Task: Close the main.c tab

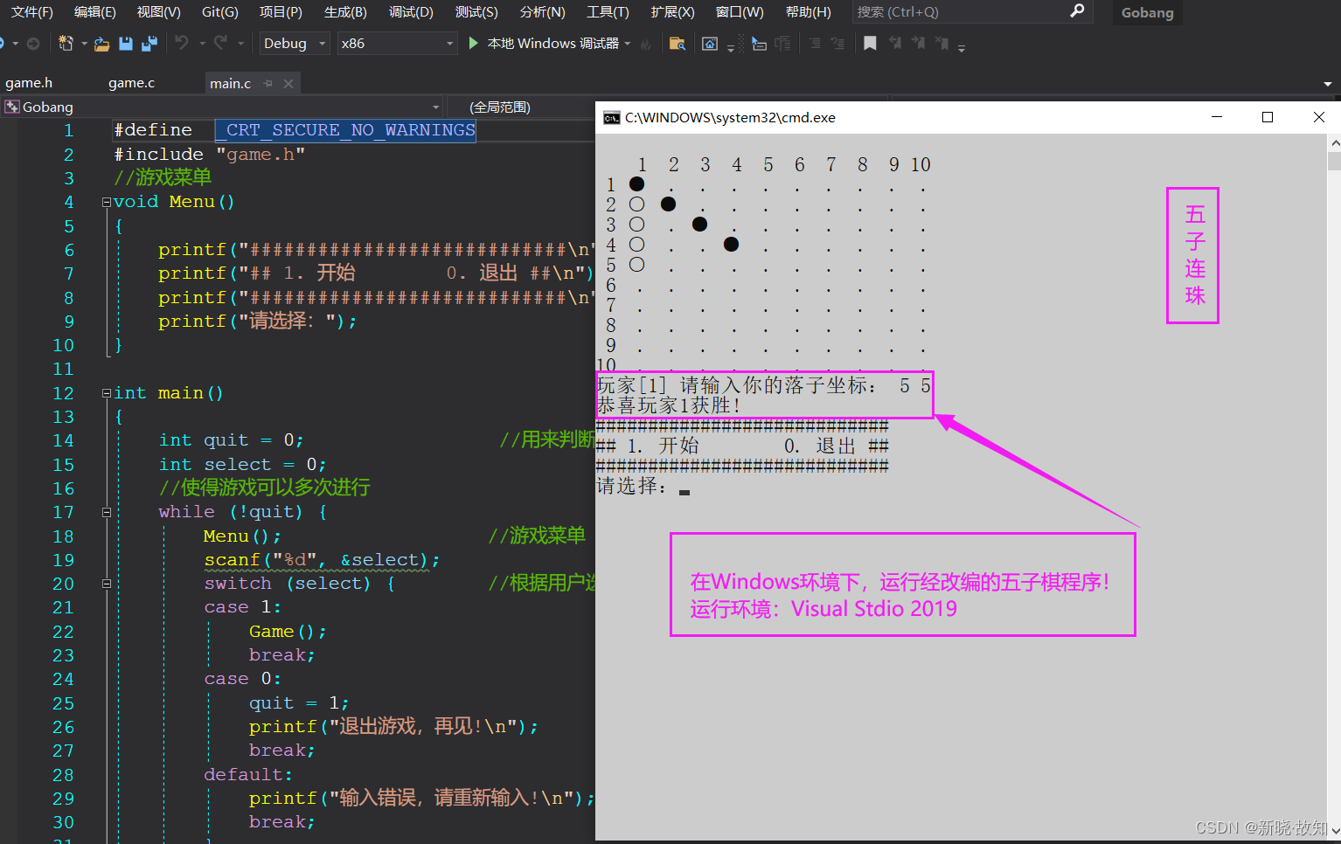Action: pyautogui.click(x=288, y=83)
